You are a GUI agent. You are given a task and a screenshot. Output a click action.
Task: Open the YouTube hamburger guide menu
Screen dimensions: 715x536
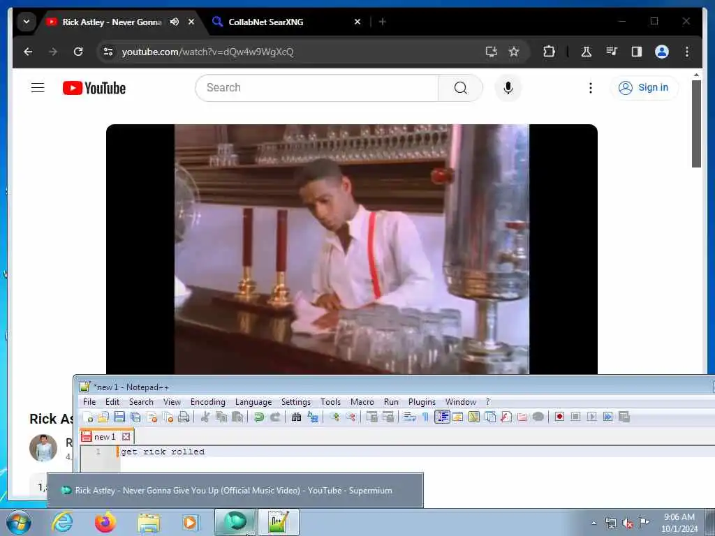pyautogui.click(x=38, y=87)
